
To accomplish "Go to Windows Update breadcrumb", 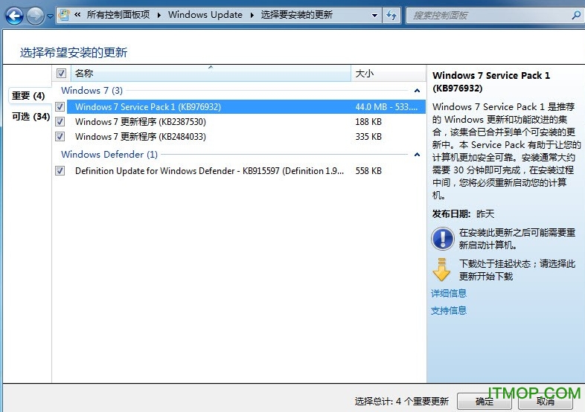I will tap(205, 15).
